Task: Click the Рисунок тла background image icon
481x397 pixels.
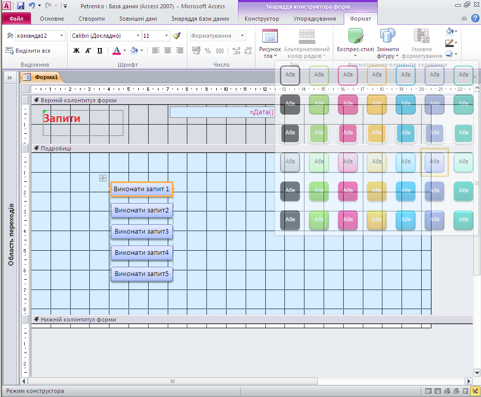Action: 270,42
